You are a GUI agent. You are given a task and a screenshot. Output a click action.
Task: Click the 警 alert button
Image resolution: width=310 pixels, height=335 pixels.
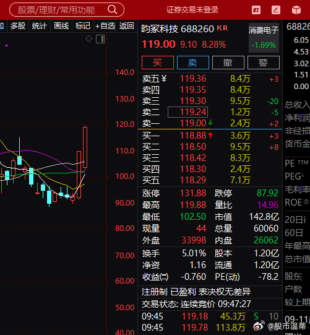click(x=263, y=63)
